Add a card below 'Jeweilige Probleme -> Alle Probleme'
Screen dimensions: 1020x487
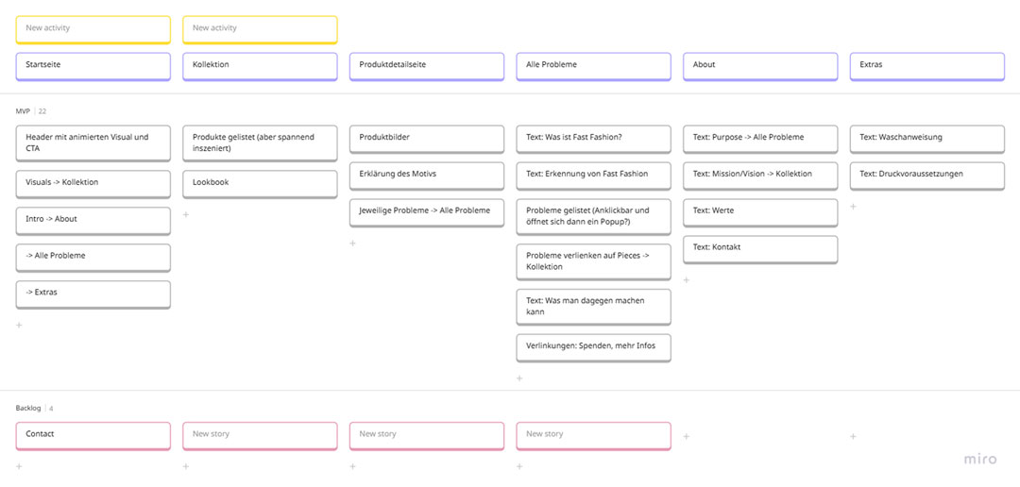coord(353,243)
